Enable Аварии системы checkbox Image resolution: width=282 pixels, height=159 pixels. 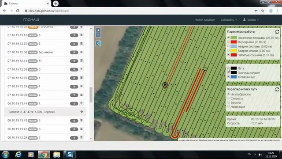click(228, 46)
